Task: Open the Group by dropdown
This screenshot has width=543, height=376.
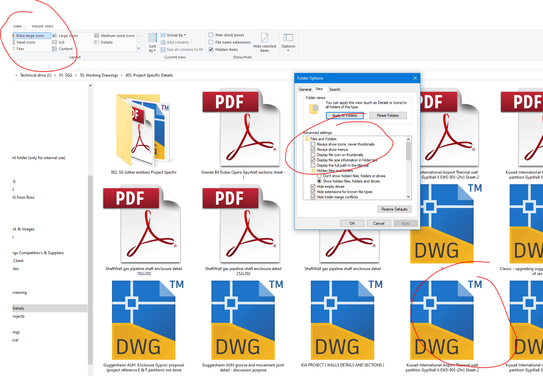Action: tap(173, 35)
